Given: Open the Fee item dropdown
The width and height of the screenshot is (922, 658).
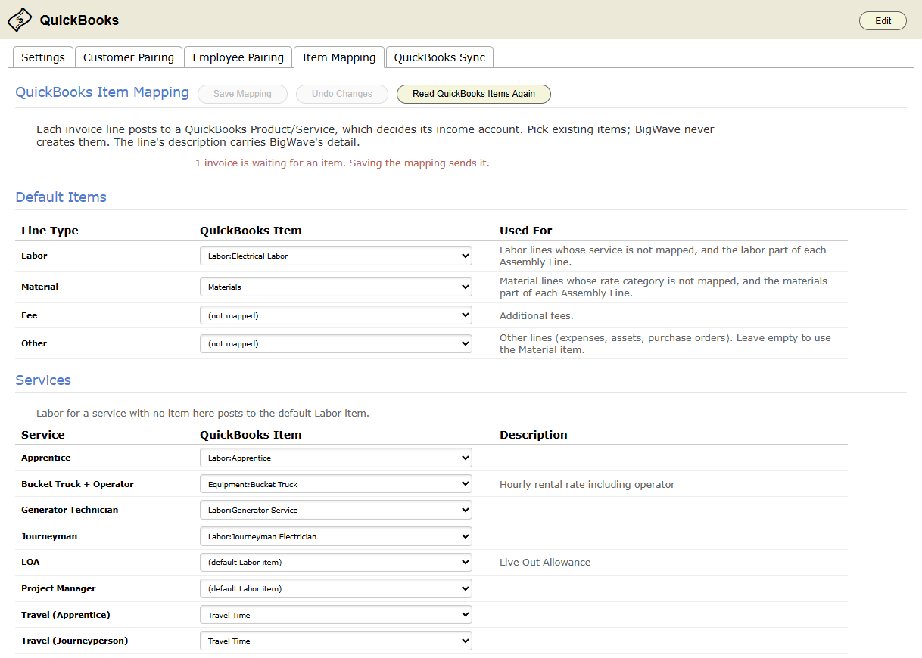Looking at the screenshot, I should [x=336, y=315].
